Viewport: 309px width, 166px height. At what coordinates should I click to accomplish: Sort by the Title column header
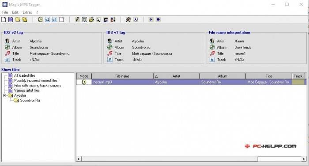tap(269, 76)
